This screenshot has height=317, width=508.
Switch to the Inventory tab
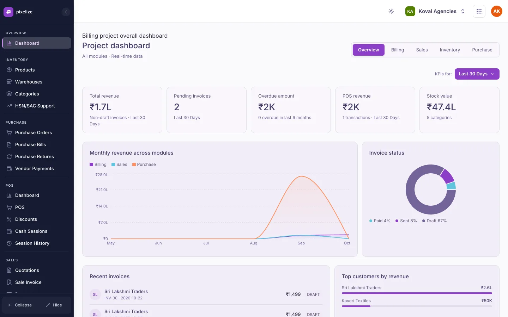pos(450,50)
